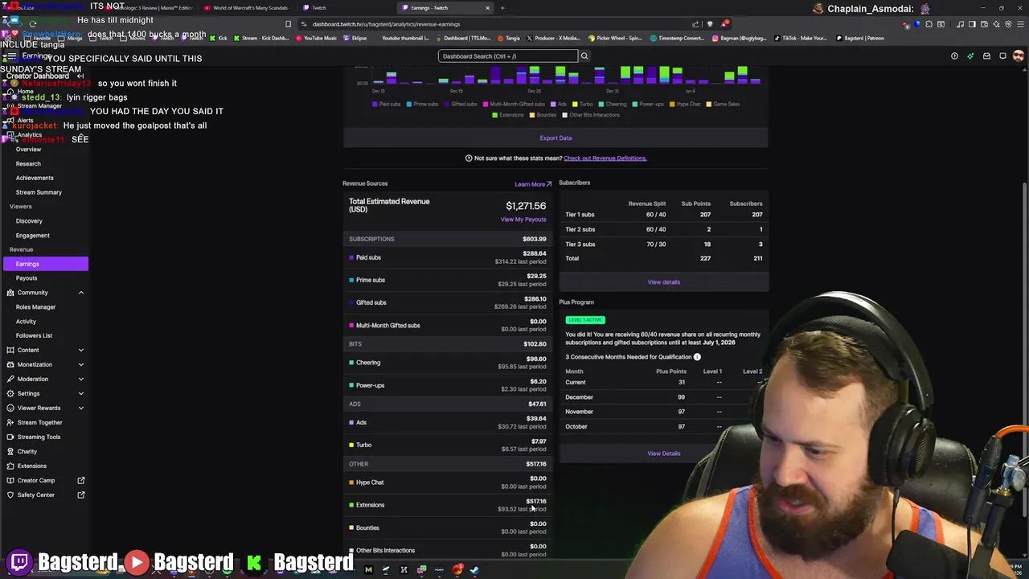
Task: Open Payouts in the sidebar
Action: [27, 278]
